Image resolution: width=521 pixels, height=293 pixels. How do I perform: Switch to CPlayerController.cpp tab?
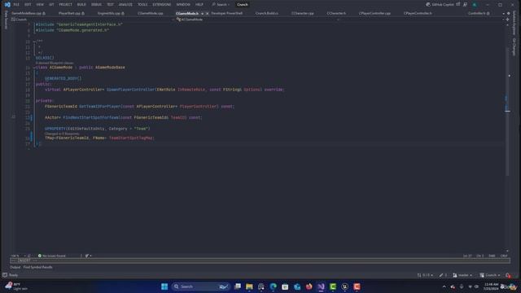[374, 13]
